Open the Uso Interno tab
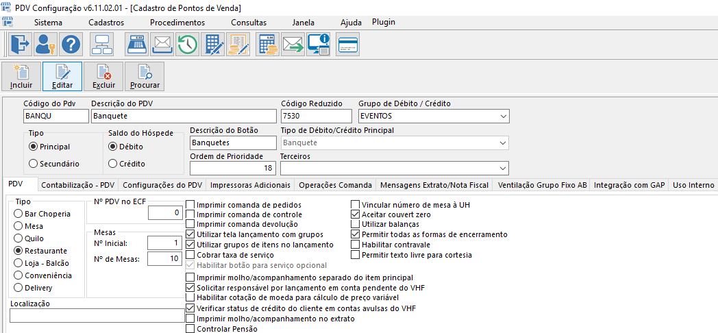Screen dimensions: 718x333 (694, 185)
